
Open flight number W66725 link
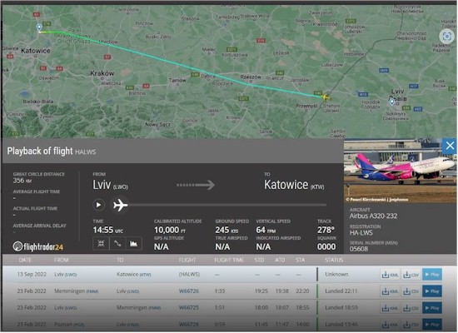coord(189,308)
